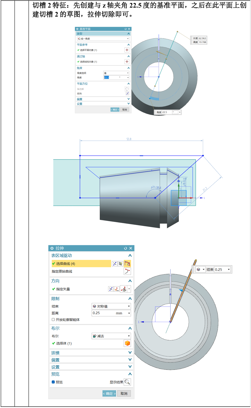The height and width of the screenshot is (408, 251).
Task: Click the reverse direction icon in 平面方位
Action: coord(127,94)
